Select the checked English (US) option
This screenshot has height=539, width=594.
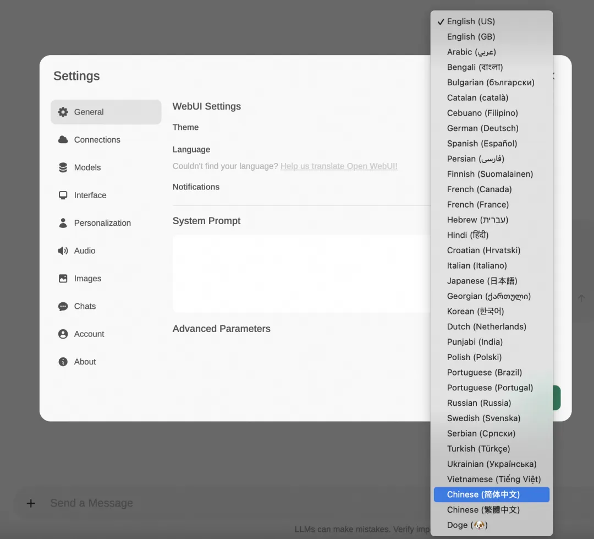pyautogui.click(x=491, y=21)
